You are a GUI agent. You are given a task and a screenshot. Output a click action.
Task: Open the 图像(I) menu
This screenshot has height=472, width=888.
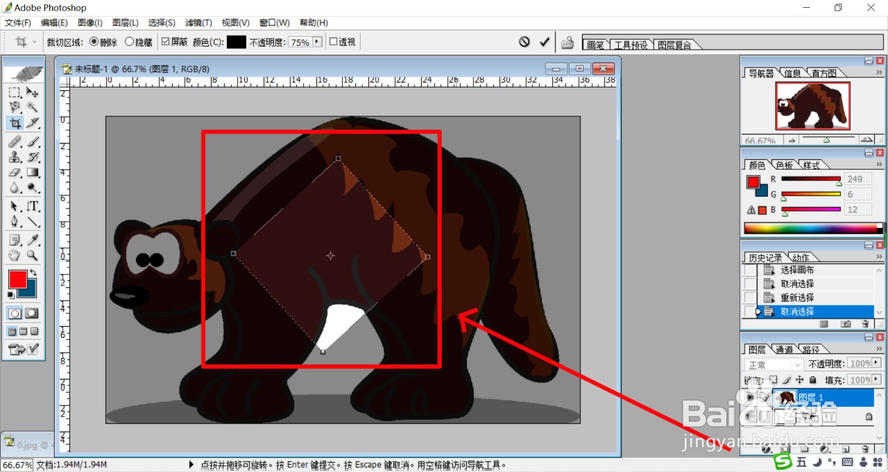tap(90, 23)
